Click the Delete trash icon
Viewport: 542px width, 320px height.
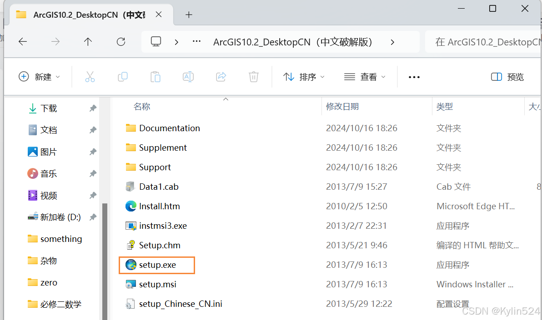254,77
